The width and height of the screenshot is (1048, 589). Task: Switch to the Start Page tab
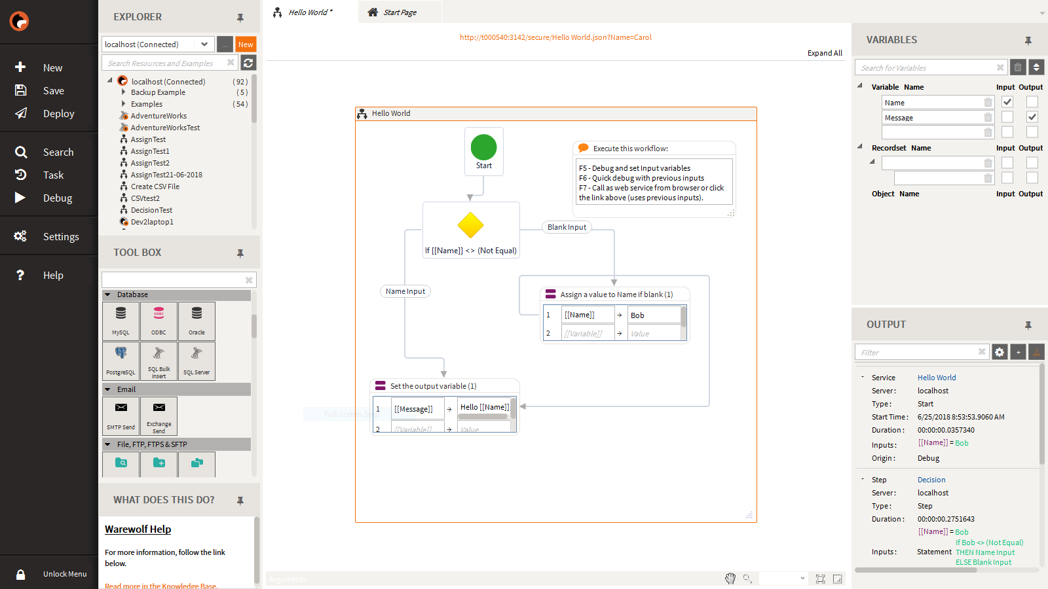click(x=400, y=12)
